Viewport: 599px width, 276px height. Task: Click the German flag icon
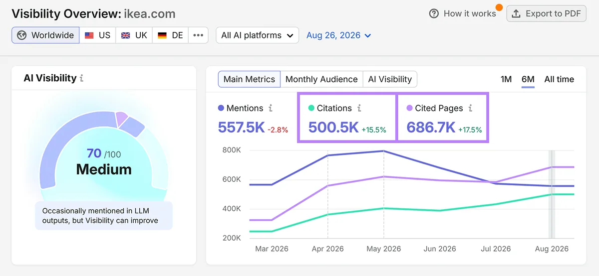click(x=162, y=35)
